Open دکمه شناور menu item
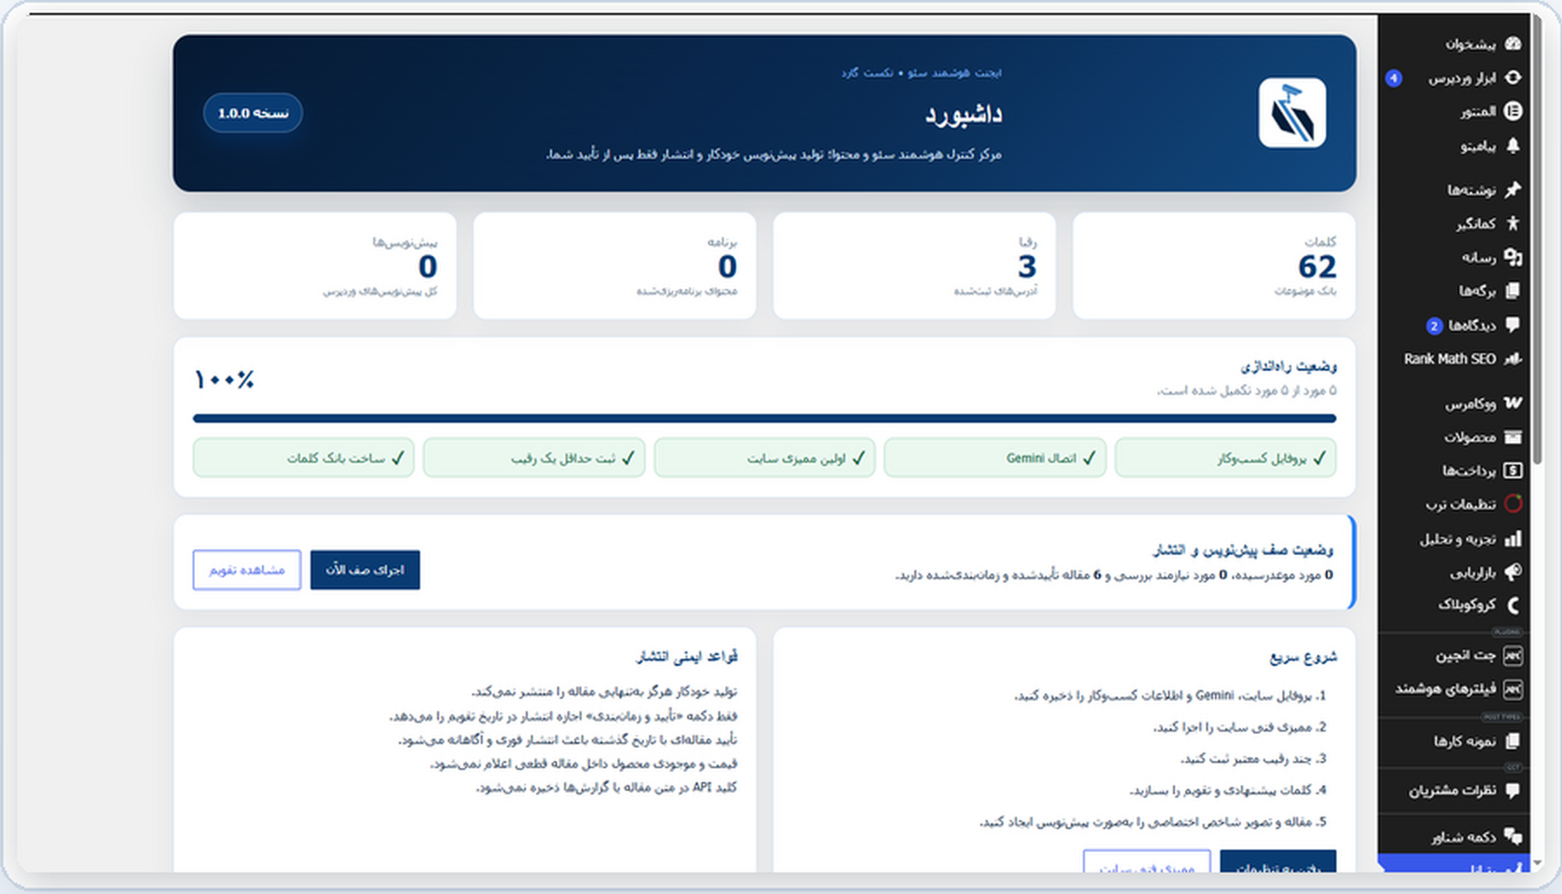1562x894 pixels. coord(1454,837)
